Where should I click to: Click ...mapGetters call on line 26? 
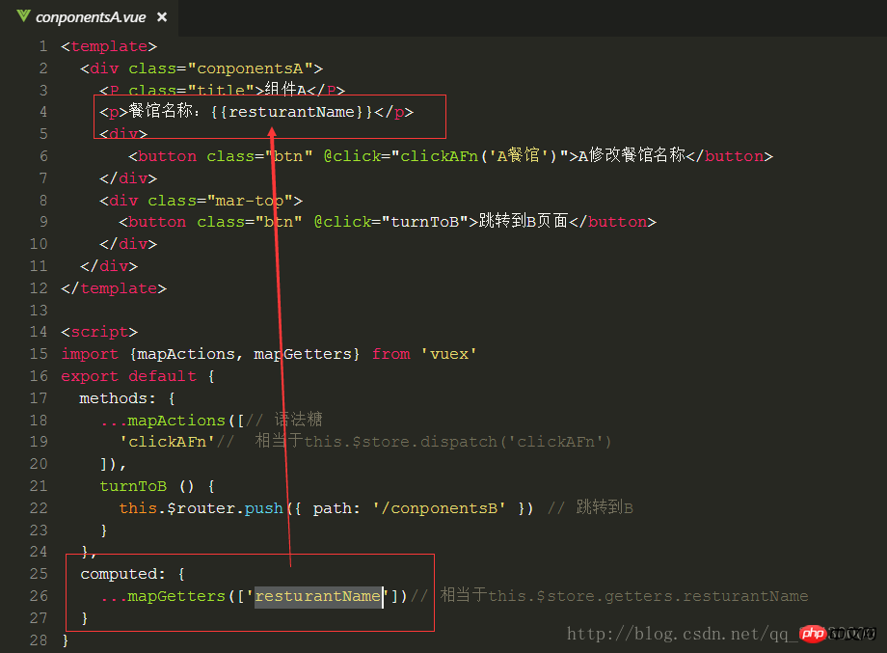point(254,596)
